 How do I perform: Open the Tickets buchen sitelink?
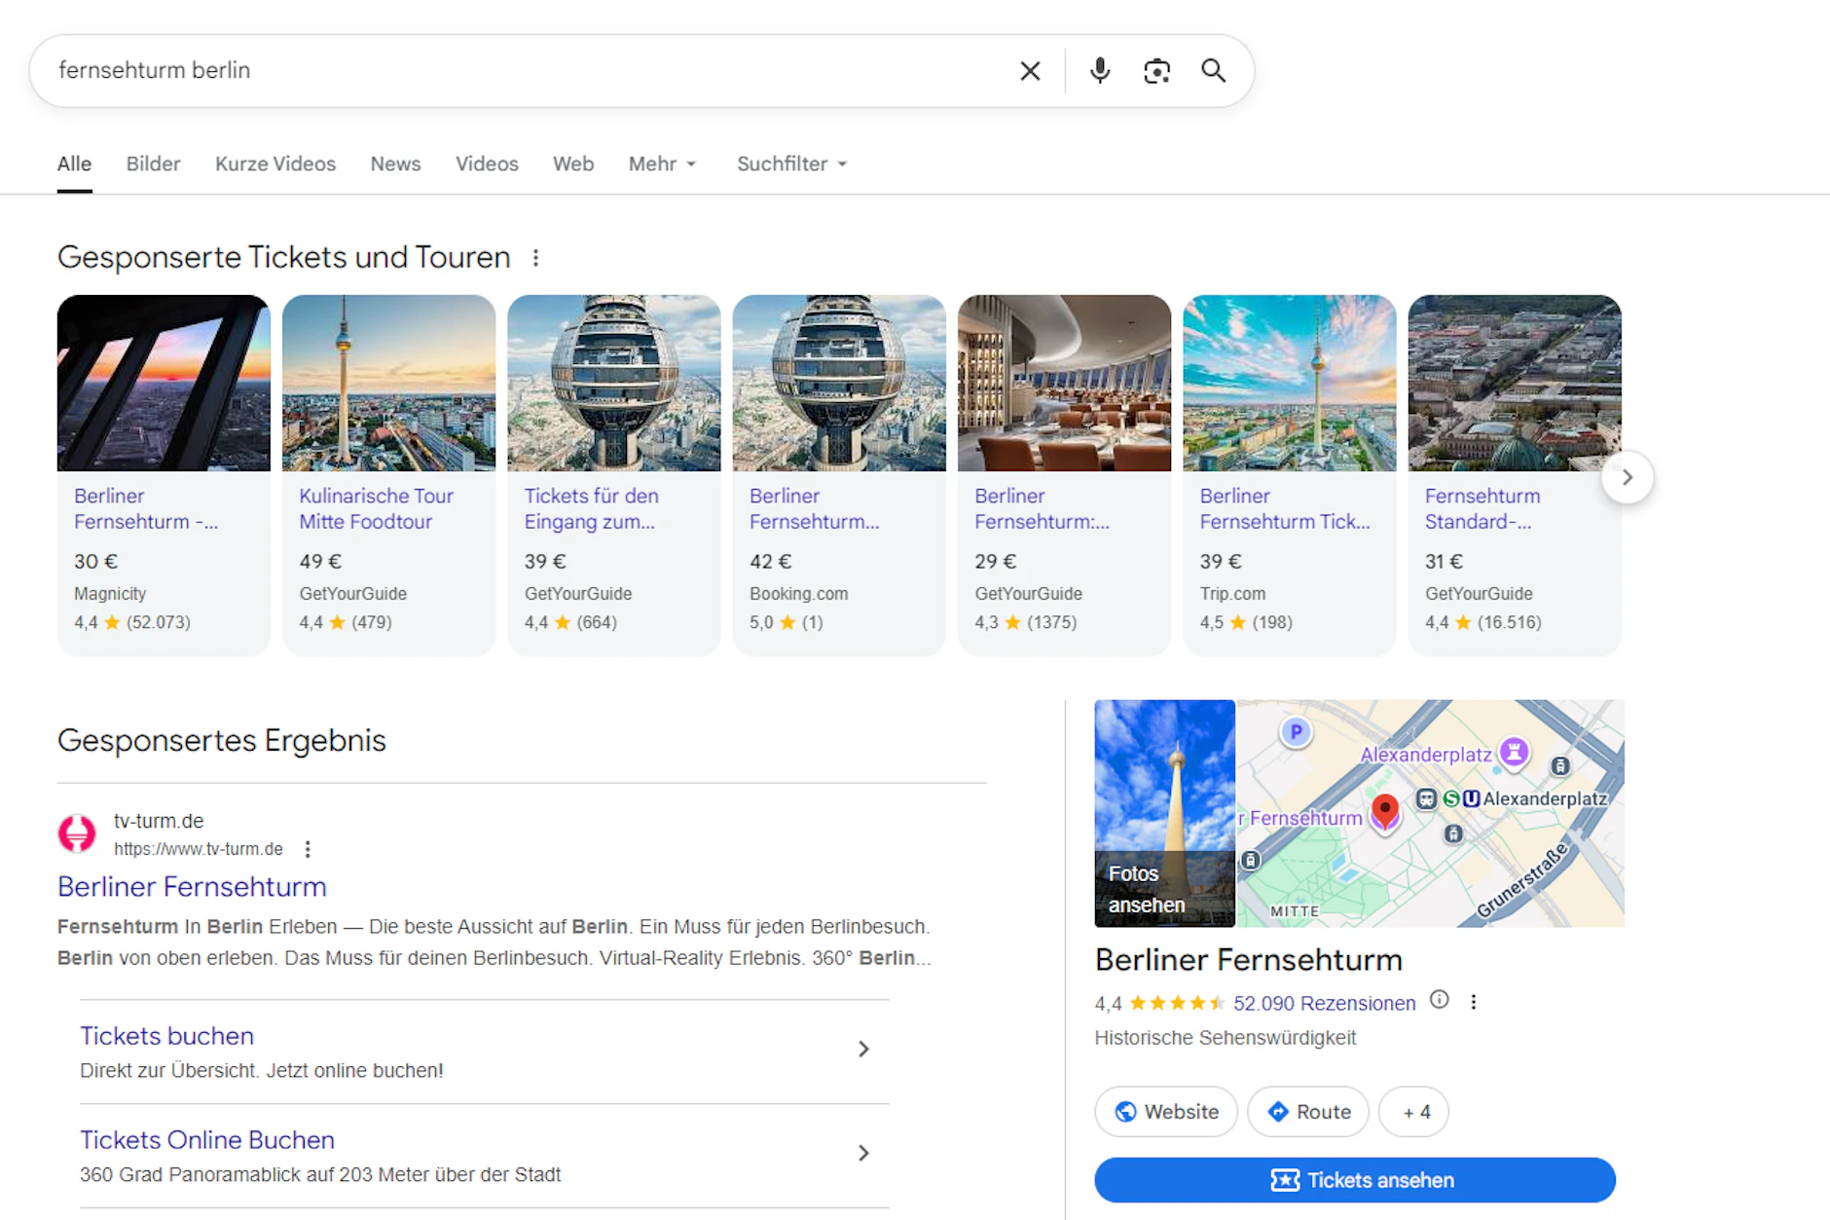(166, 1036)
